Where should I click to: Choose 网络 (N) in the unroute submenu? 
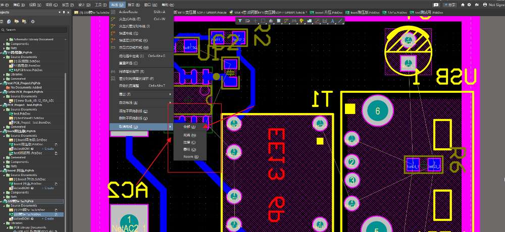coord(191,135)
